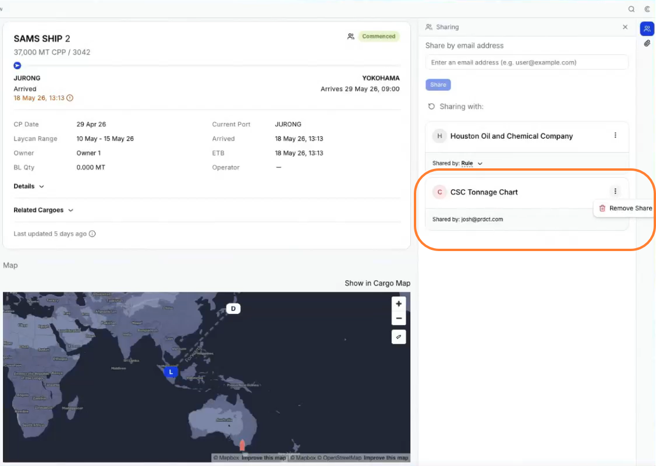Open options menu for Houston Oil and Chemical Company
This screenshot has height=466, width=656.
615,135
